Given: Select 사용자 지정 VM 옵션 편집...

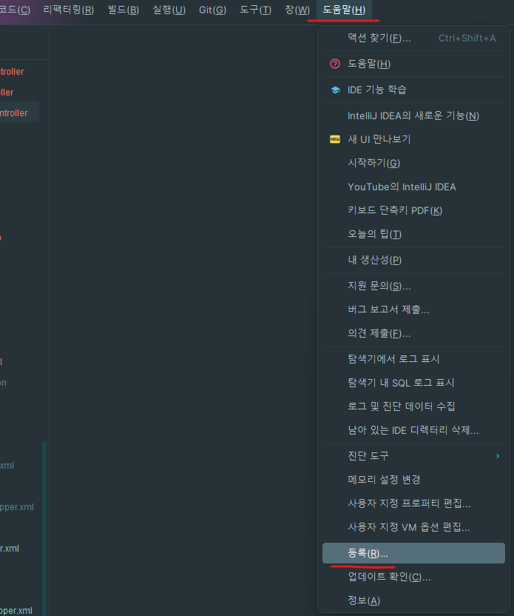Looking at the screenshot, I should click(413, 528).
